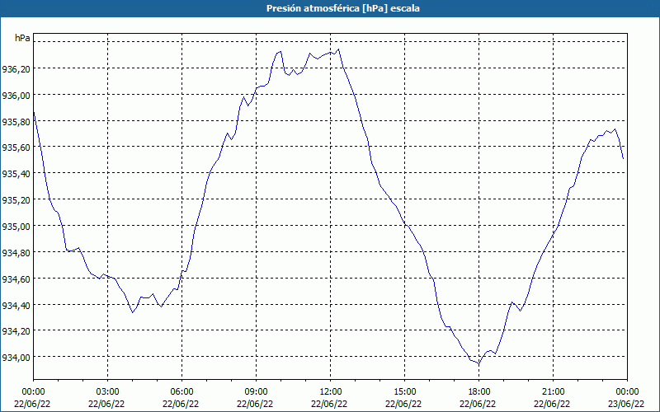Viewport: 660px width, 412px height.
Task: Select the 936,20 y-axis value
Action: point(16,69)
